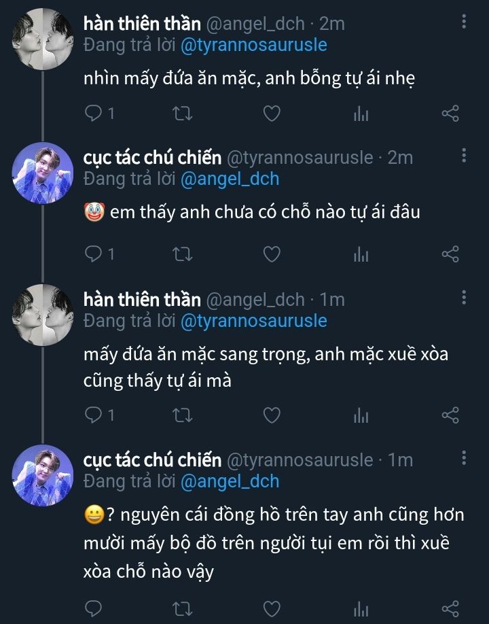Reply to the 'mặc xuề xòa' tweet
The width and height of the screenshot is (489, 624).
click(x=93, y=415)
